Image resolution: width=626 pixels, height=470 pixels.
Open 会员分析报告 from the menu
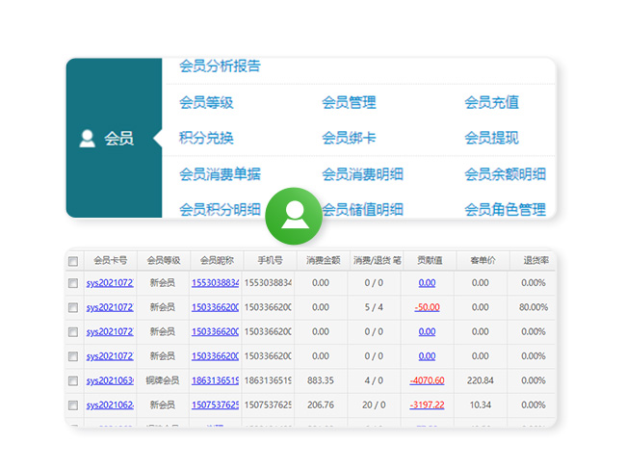click(x=220, y=67)
